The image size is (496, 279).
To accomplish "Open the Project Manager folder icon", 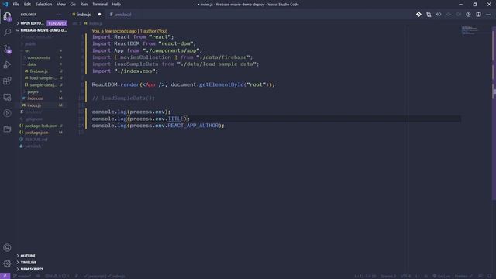I will [x=7, y=129].
